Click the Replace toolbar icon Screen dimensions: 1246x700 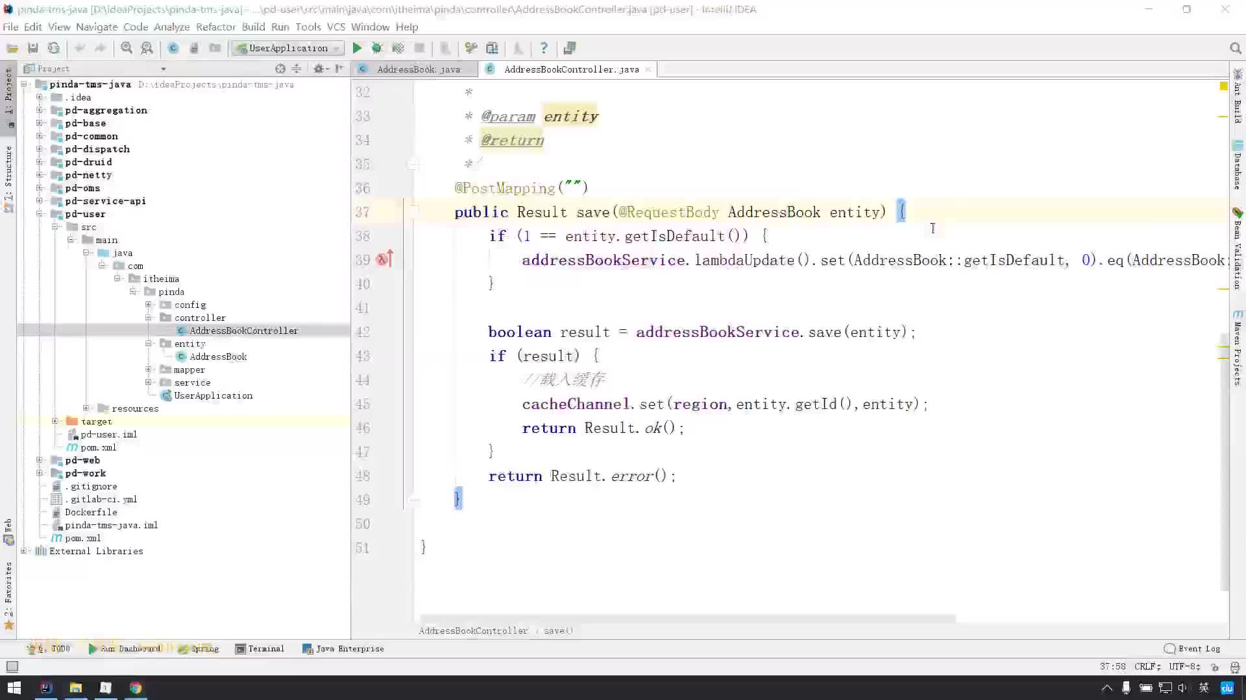pos(147,48)
